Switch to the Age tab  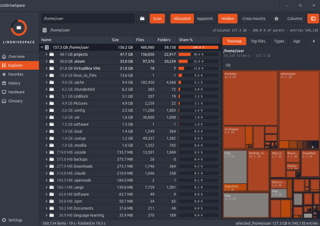click(x=297, y=41)
